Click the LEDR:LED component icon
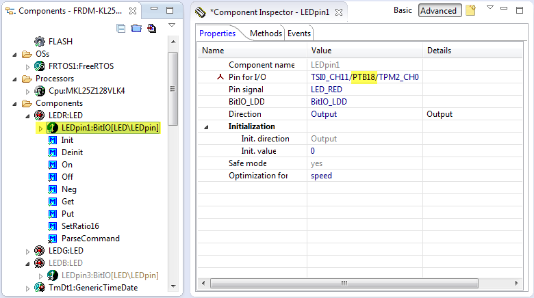 pyautogui.click(x=40, y=116)
